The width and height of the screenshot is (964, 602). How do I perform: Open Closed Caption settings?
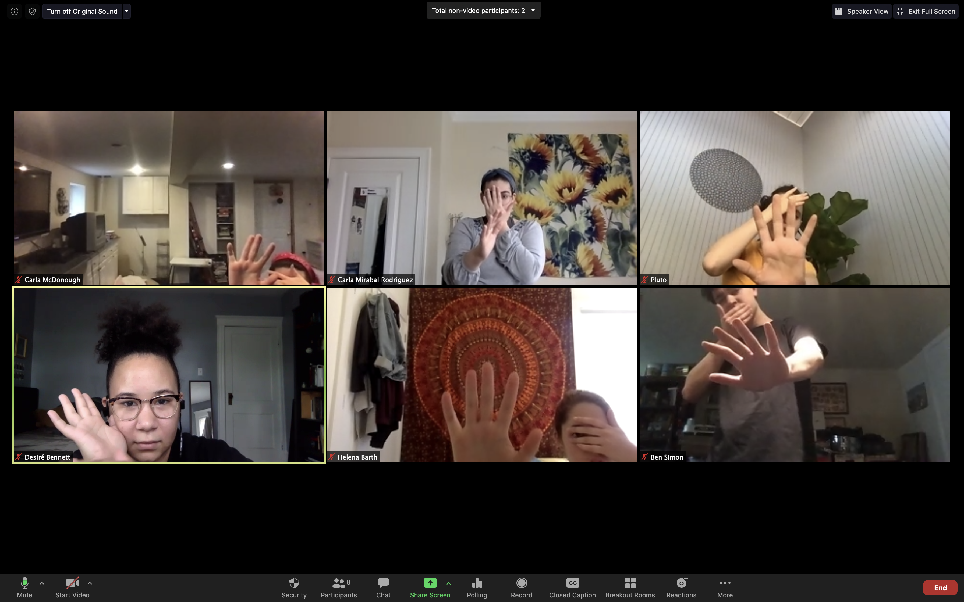pyautogui.click(x=572, y=588)
